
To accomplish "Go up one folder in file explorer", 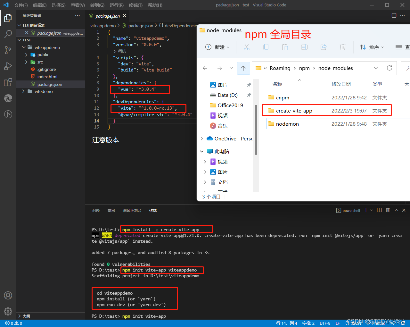I will click(243, 68).
